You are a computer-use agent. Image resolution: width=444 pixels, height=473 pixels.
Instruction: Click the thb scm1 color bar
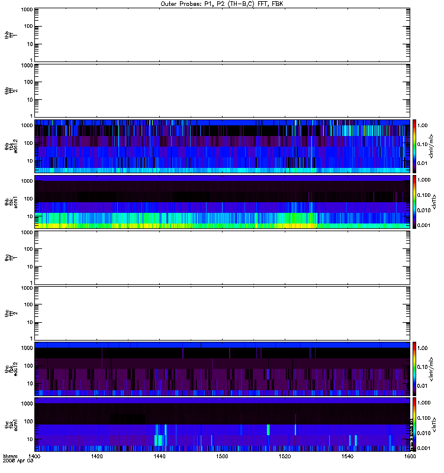coord(414,202)
